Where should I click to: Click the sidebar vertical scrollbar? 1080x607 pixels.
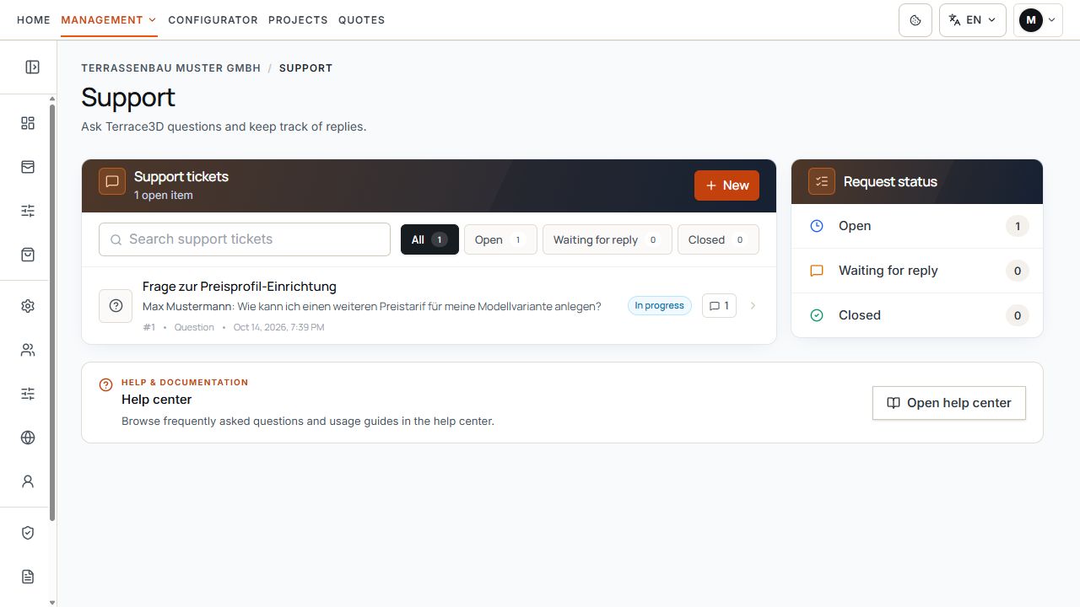click(x=52, y=312)
